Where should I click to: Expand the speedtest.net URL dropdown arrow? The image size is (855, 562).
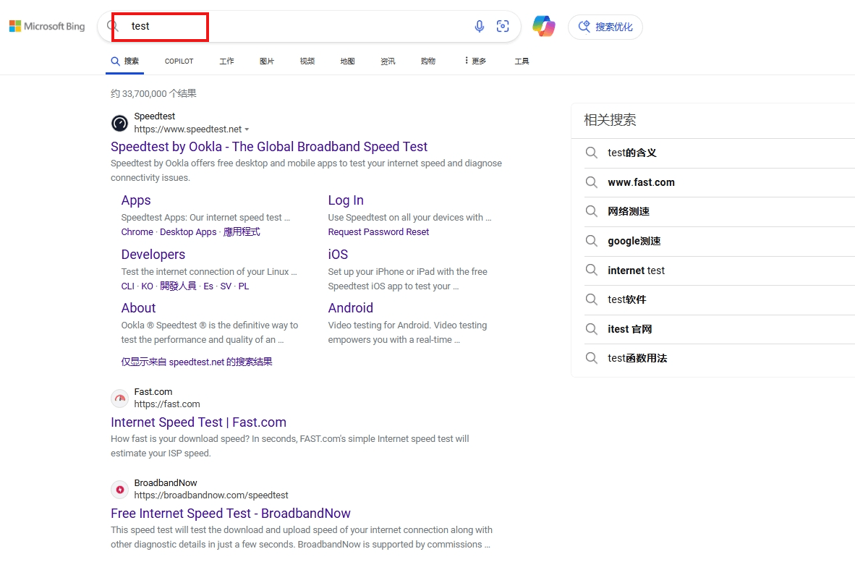[247, 129]
